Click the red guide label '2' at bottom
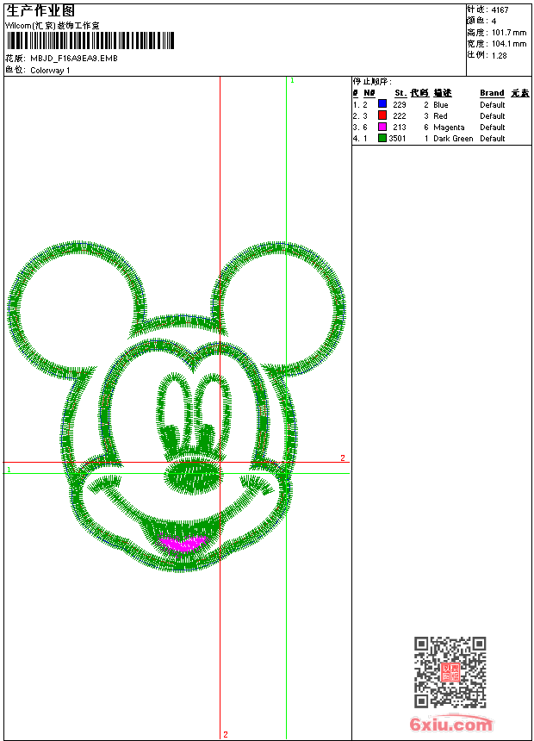This screenshot has height=741, width=534. click(x=226, y=734)
